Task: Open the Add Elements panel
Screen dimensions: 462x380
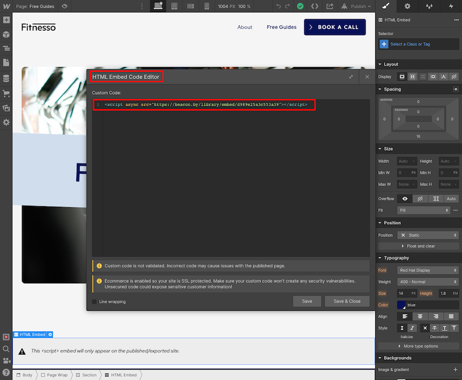Action: pyautogui.click(x=6, y=20)
